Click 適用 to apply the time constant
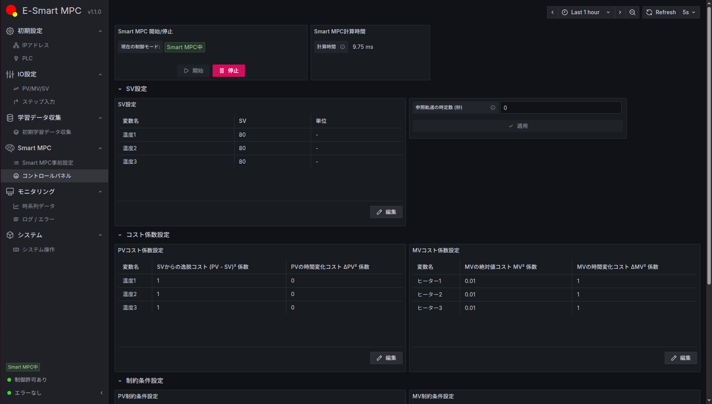Screen dimensions: 712x404 point(518,126)
